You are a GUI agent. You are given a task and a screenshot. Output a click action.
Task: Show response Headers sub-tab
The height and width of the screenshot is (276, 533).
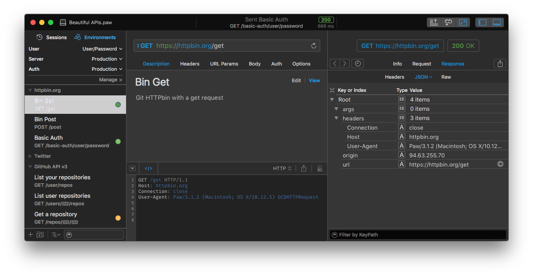pyautogui.click(x=394, y=77)
